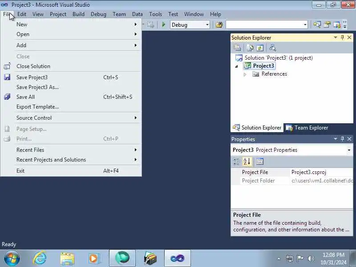356x267 pixels.
Task: Open Internet Explorer from the taskbar
Action: click(40, 258)
